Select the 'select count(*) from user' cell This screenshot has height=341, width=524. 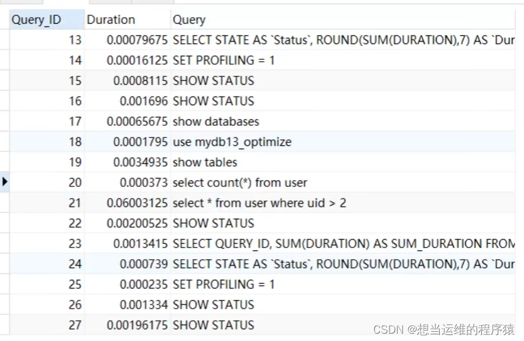pyautogui.click(x=239, y=182)
